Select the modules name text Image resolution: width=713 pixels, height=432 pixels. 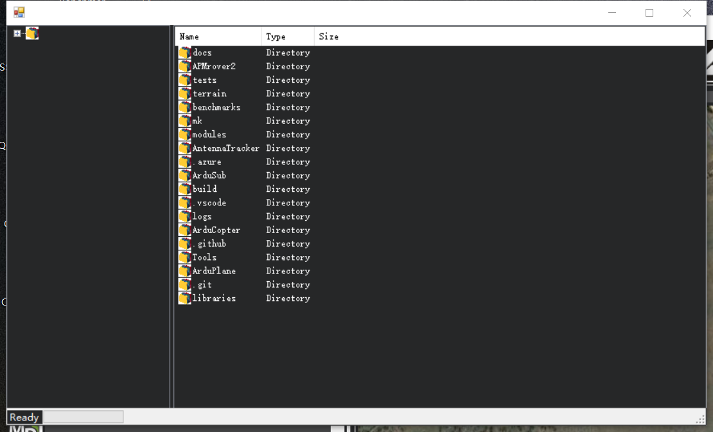[209, 134]
